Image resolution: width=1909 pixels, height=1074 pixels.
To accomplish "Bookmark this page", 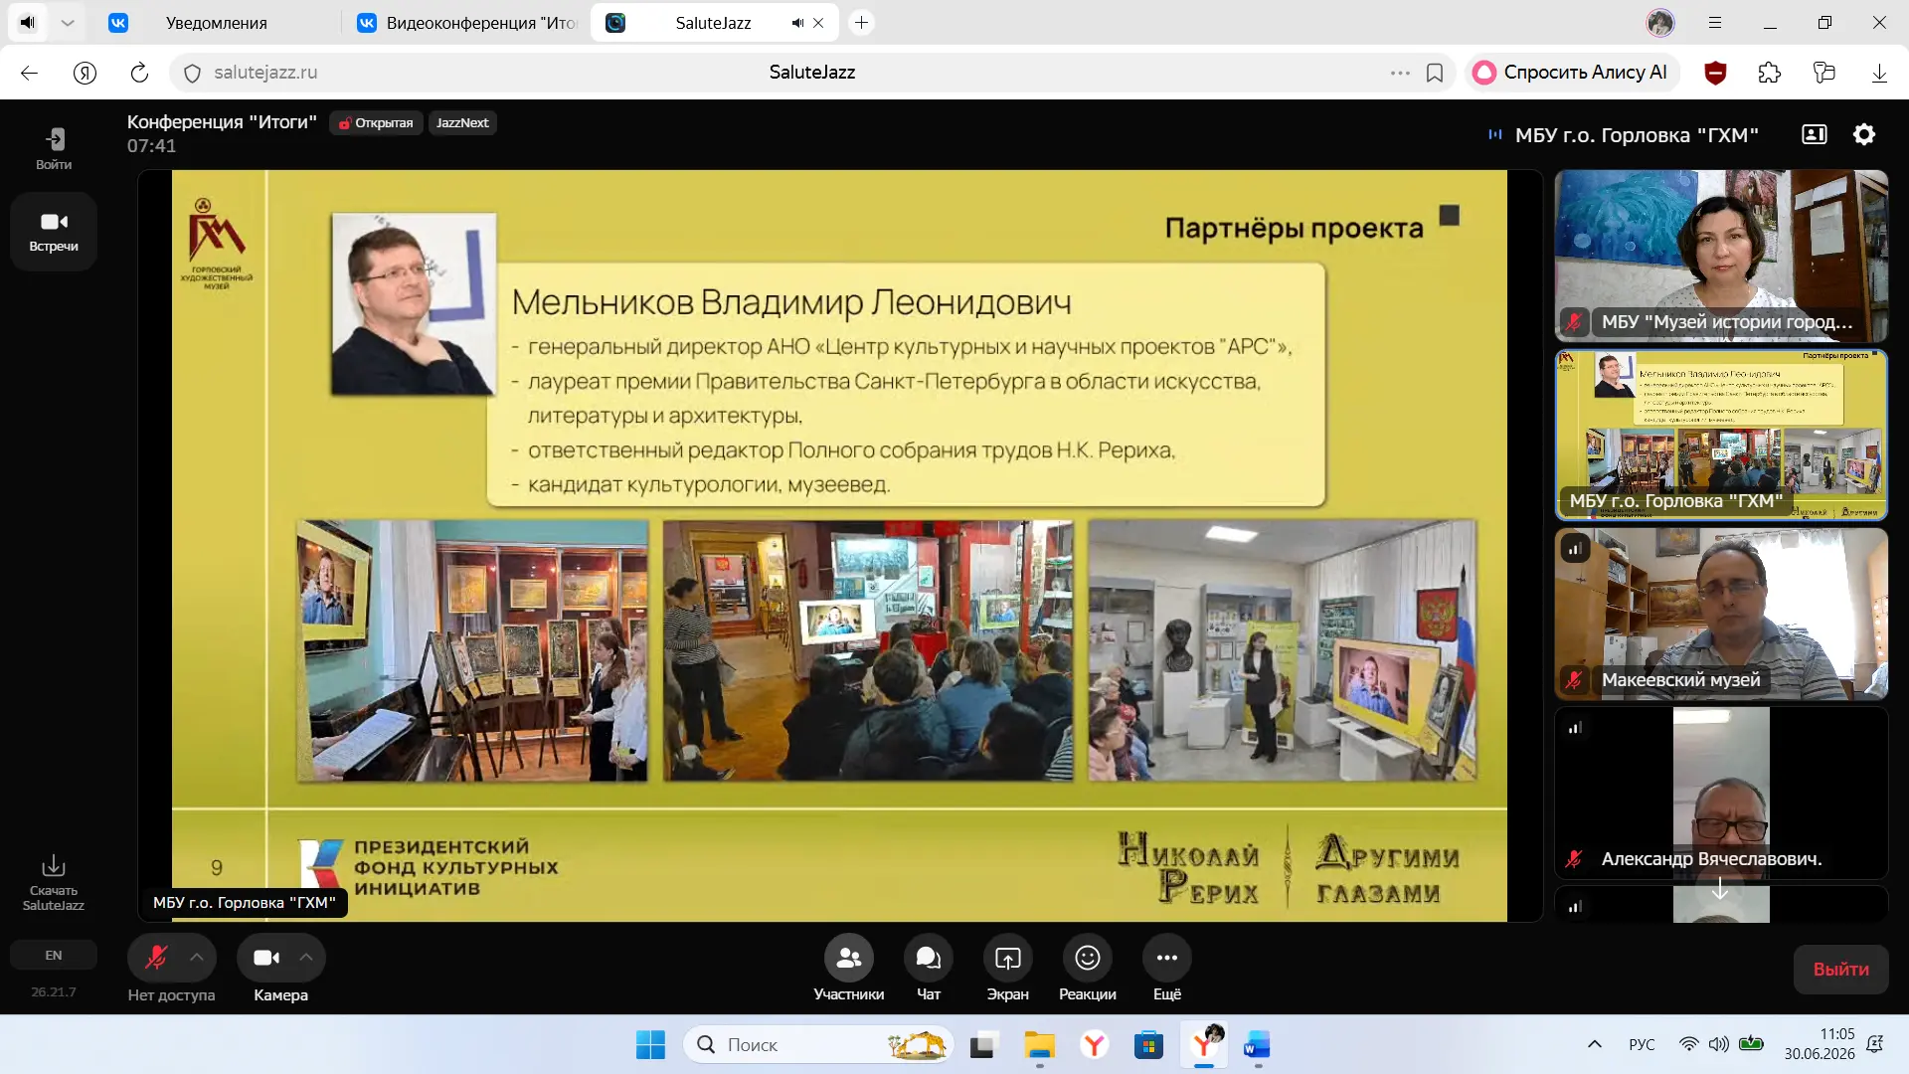I will pyautogui.click(x=1435, y=73).
